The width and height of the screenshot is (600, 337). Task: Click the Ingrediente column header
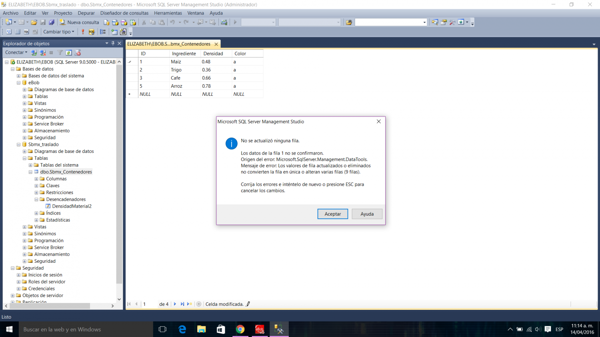coord(184,54)
